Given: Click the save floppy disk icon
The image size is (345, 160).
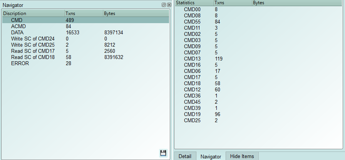Looking at the screenshot, I should pyautogui.click(x=163, y=153).
